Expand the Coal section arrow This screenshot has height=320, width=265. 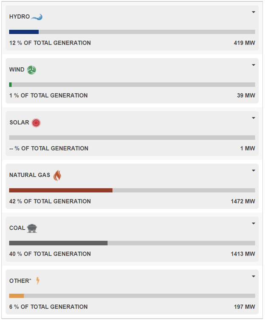254,223
